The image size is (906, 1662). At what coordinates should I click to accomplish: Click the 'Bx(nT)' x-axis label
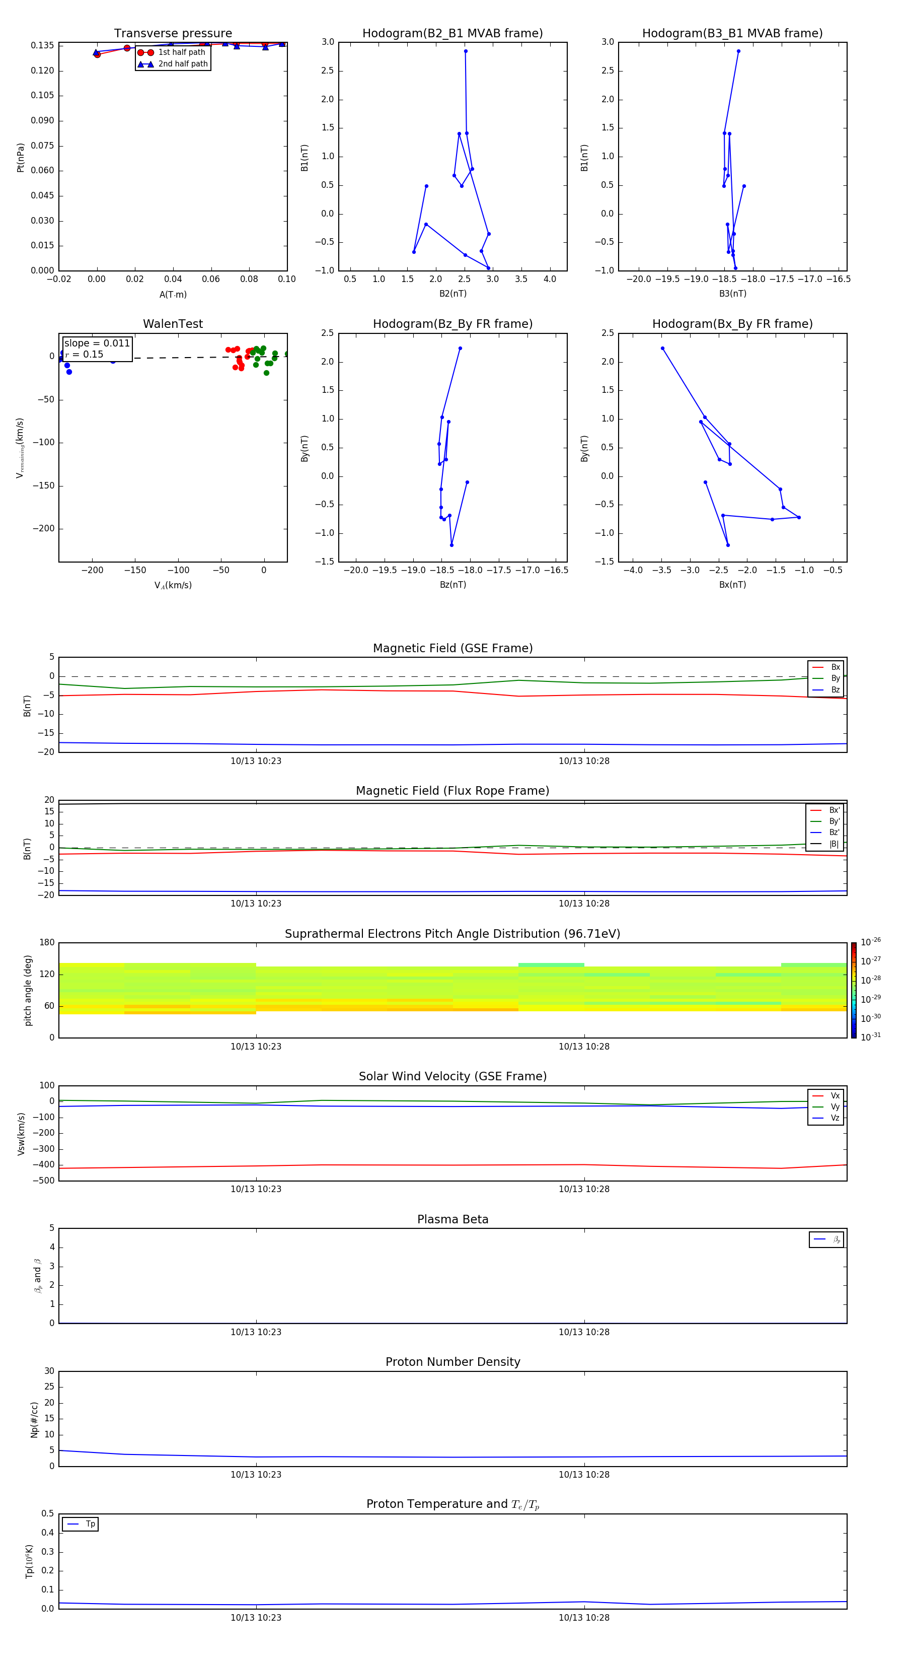[732, 585]
